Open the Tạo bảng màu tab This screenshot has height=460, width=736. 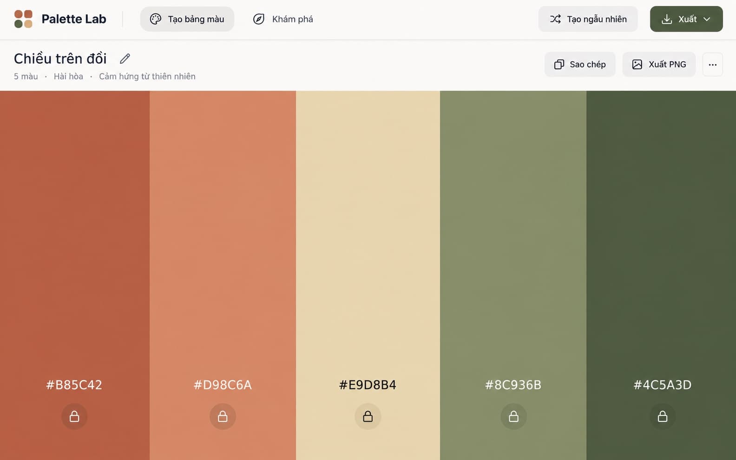187,19
